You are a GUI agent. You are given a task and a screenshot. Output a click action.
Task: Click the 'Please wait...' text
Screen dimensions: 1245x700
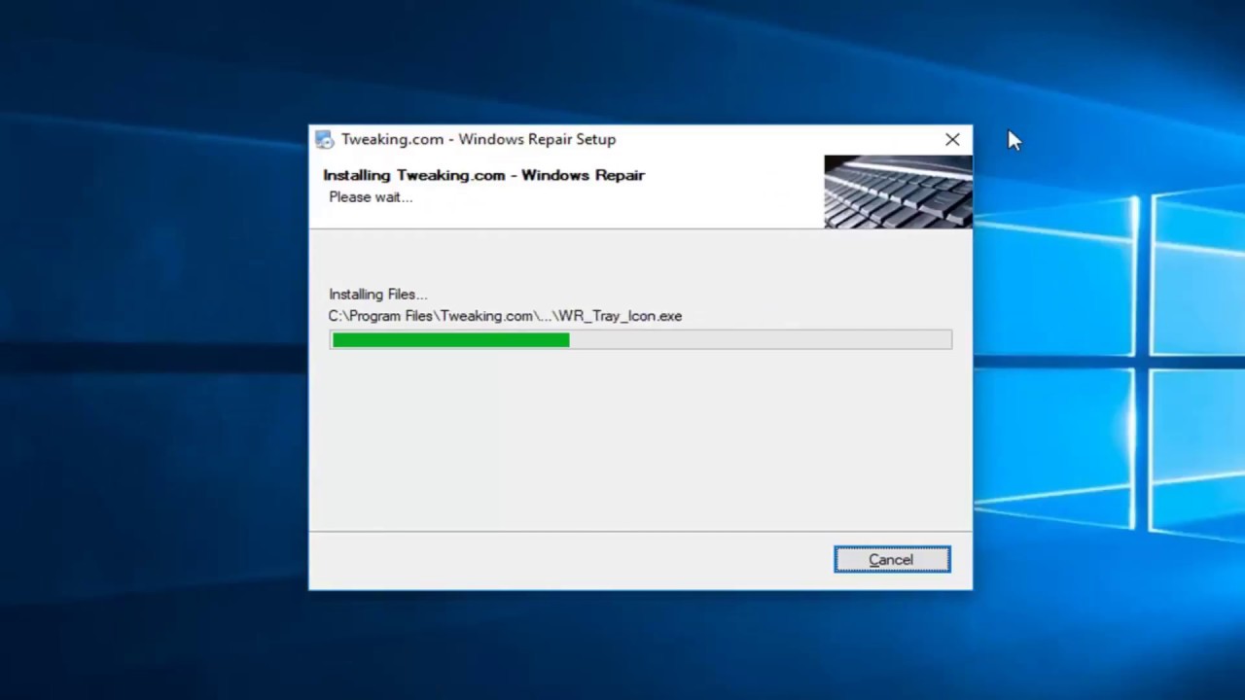[x=371, y=196]
